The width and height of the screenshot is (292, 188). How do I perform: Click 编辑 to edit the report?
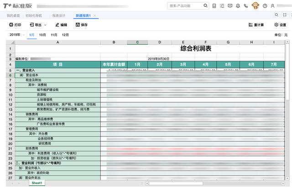(x=61, y=25)
